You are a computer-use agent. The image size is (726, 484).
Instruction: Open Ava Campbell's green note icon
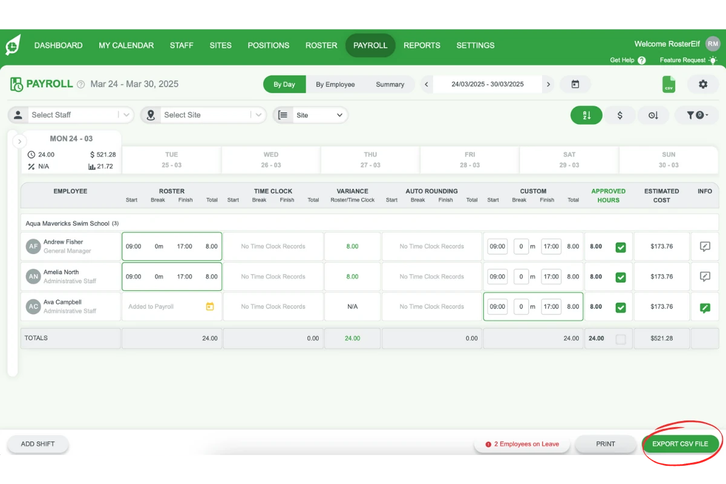click(705, 307)
